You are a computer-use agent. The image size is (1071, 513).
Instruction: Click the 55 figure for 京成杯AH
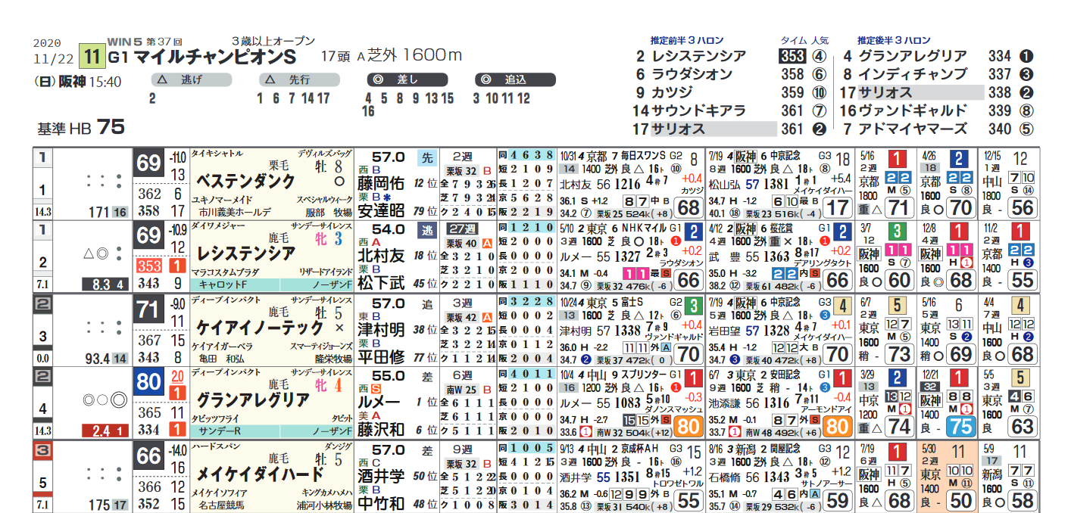pyautogui.click(x=688, y=501)
